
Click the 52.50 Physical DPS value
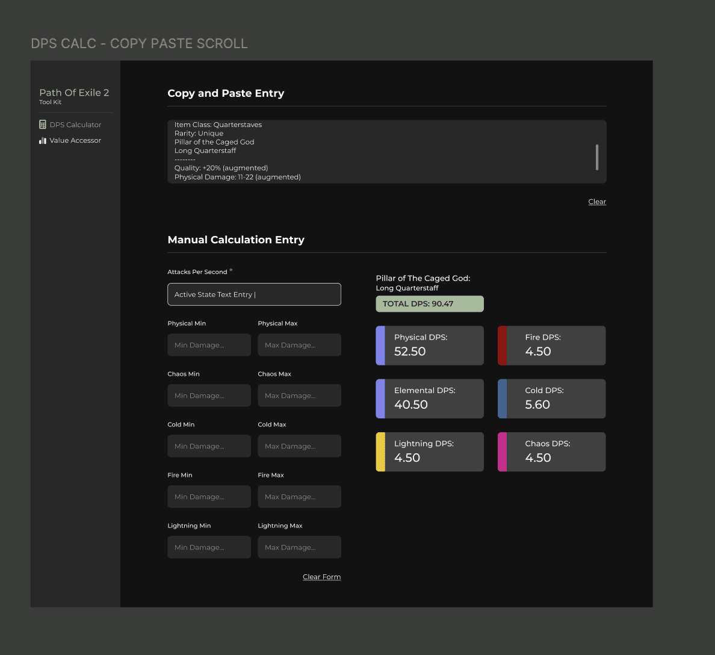tap(410, 352)
